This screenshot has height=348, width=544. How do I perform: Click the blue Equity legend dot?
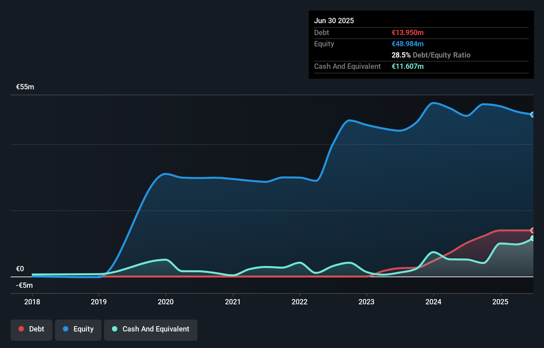(66, 329)
